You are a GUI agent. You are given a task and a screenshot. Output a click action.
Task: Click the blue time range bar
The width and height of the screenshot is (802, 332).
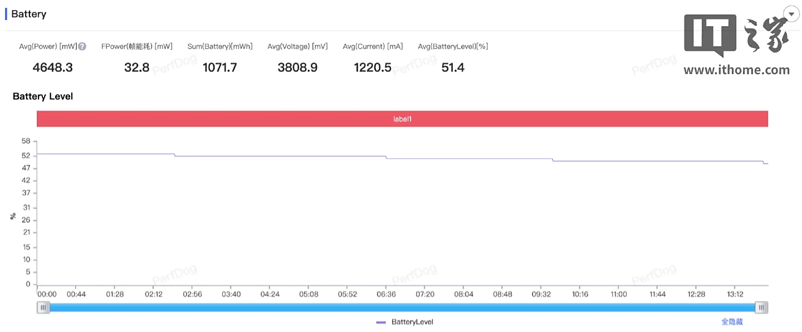402,307
